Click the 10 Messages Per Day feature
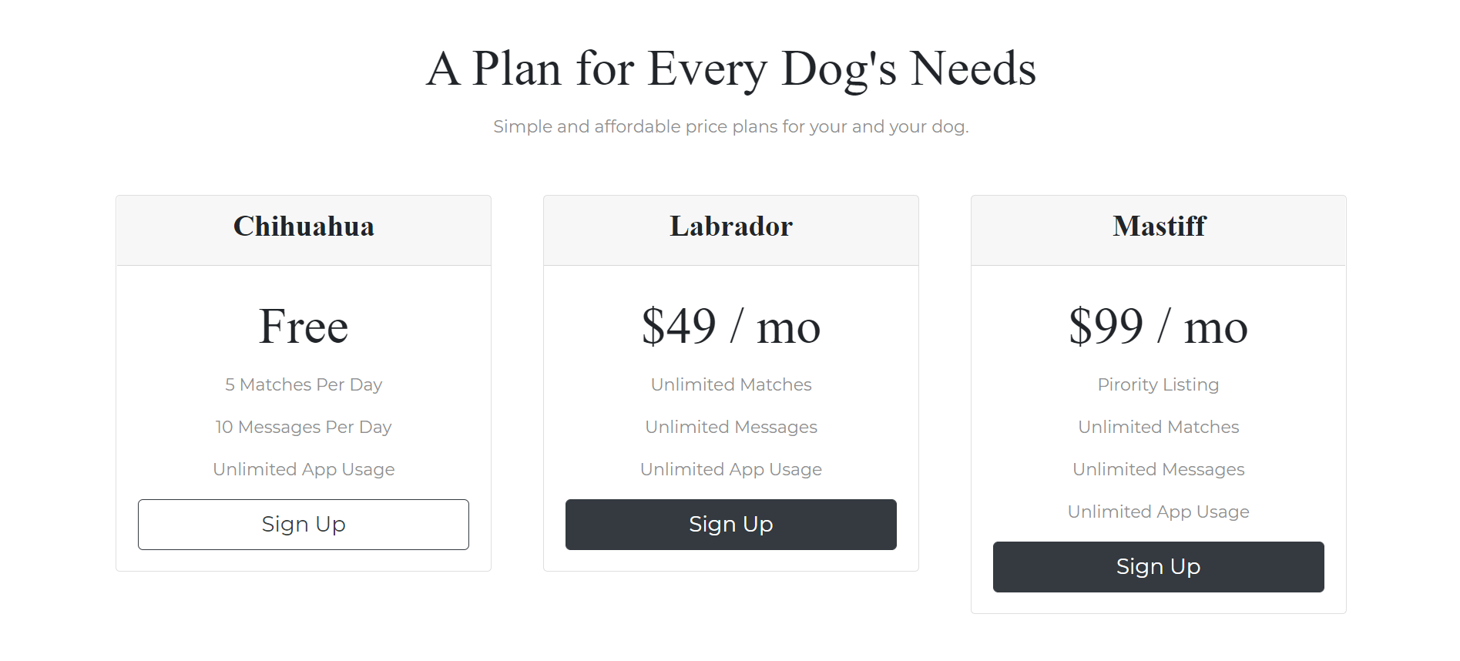The height and width of the screenshot is (661, 1460). 304,427
